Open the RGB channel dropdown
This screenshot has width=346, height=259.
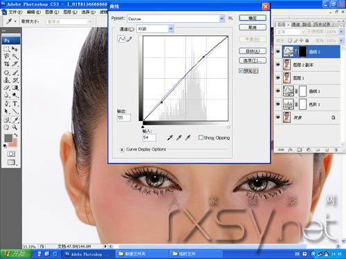point(155,29)
